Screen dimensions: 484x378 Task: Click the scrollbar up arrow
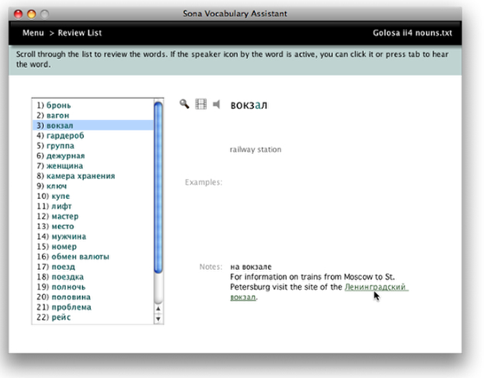[158, 309]
